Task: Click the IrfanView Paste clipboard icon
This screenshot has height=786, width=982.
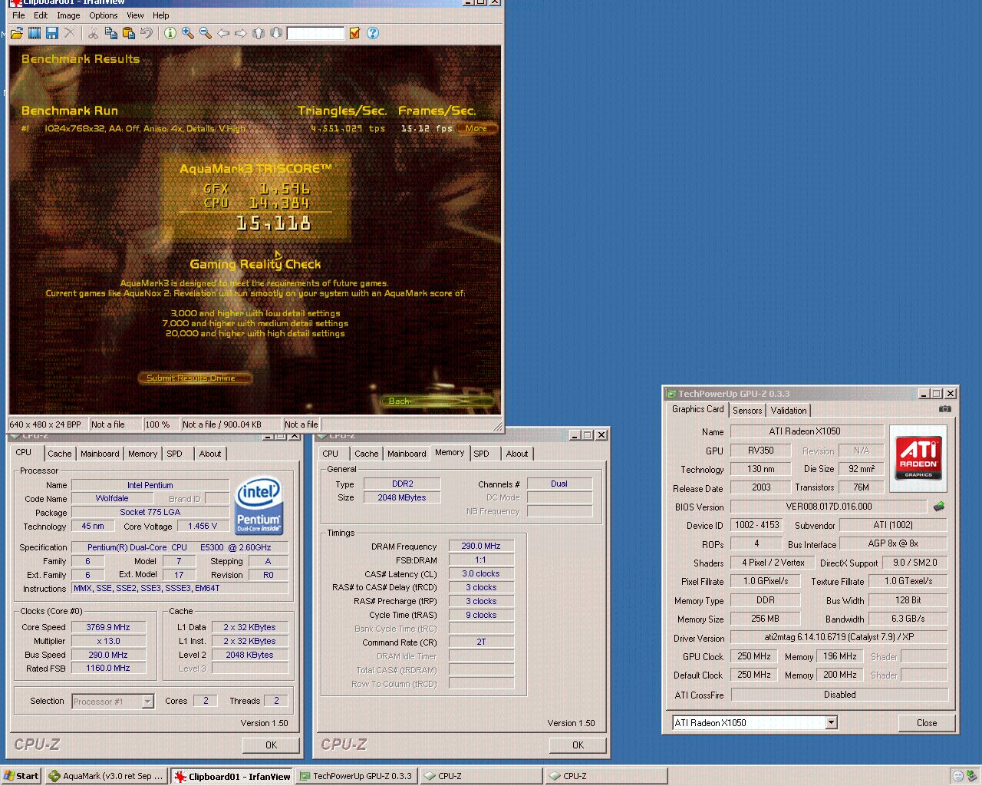Action: [128, 33]
